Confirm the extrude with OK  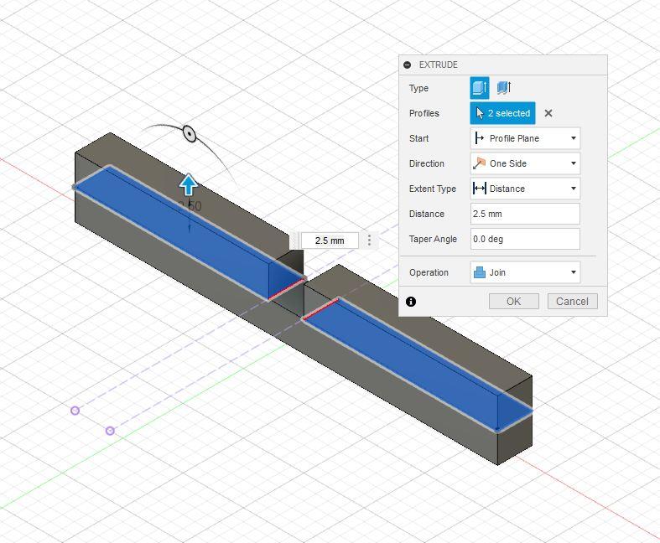pyautogui.click(x=513, y=302)
